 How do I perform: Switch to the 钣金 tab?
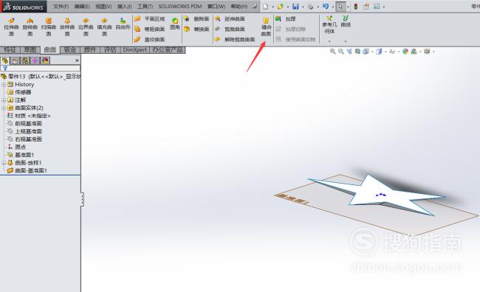coord(70,50)
